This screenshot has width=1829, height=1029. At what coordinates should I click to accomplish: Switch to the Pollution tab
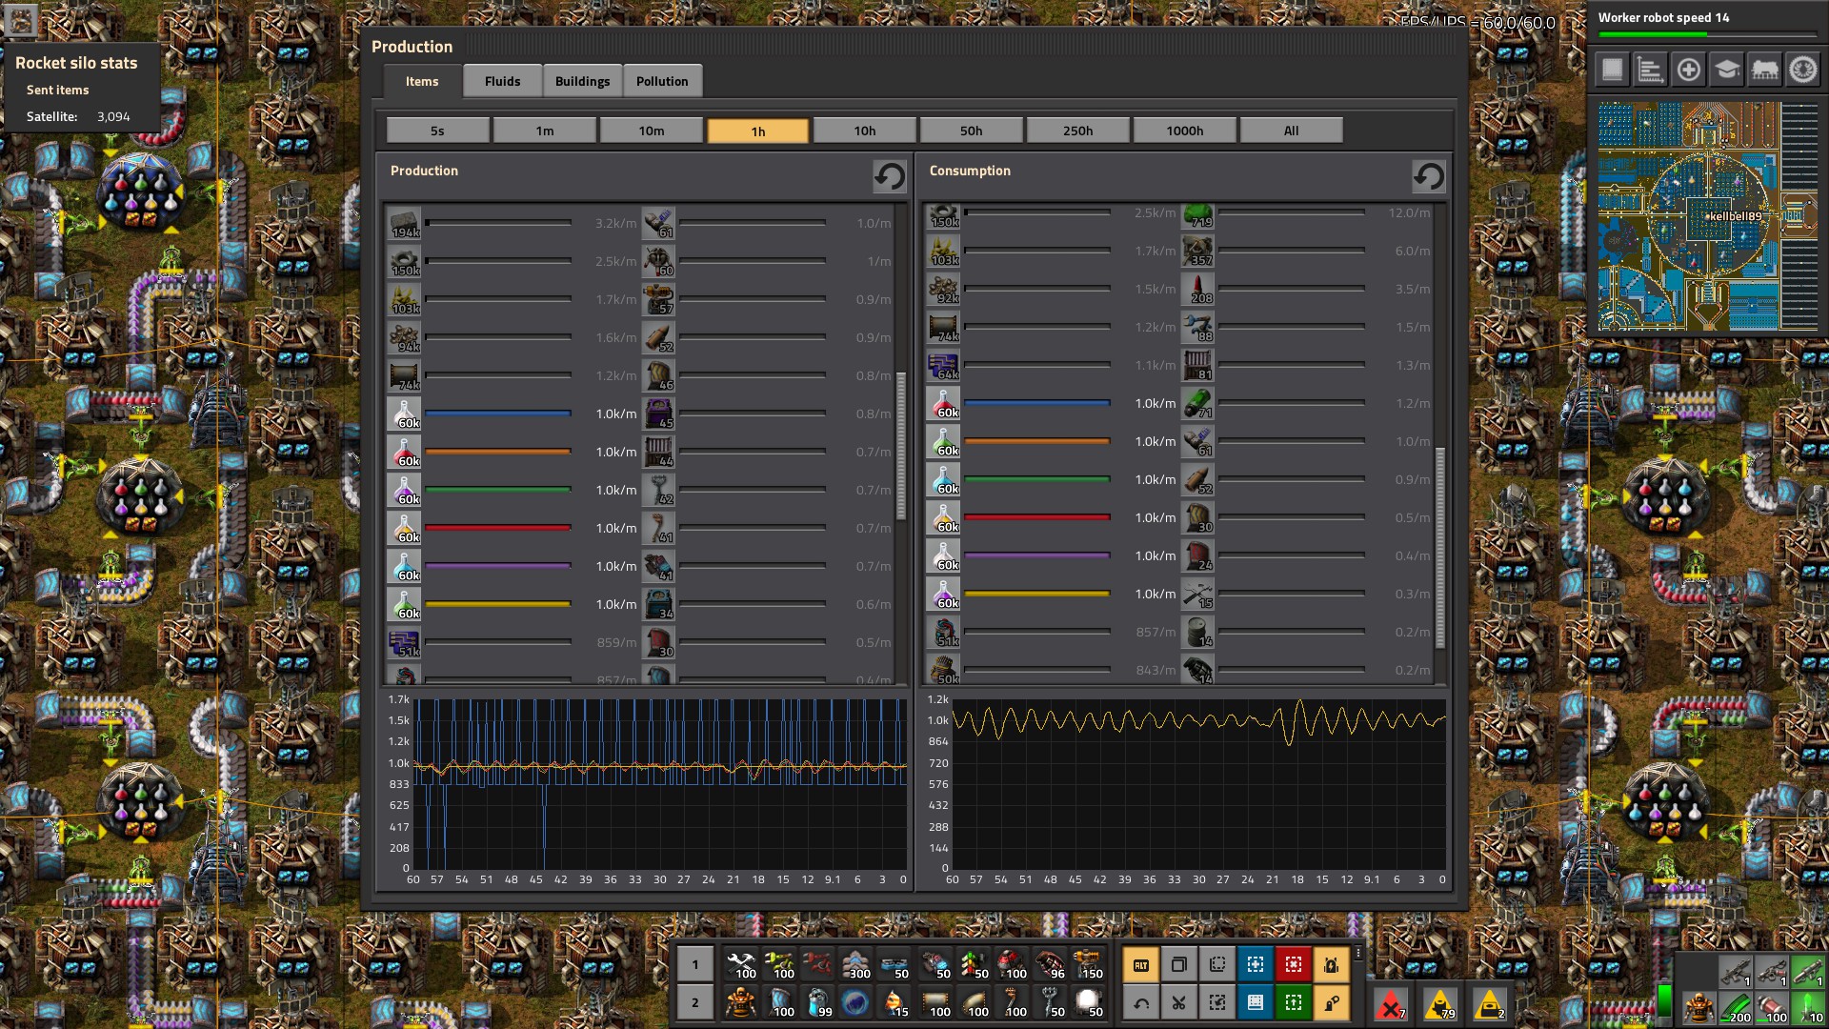[x=662, y=81]
